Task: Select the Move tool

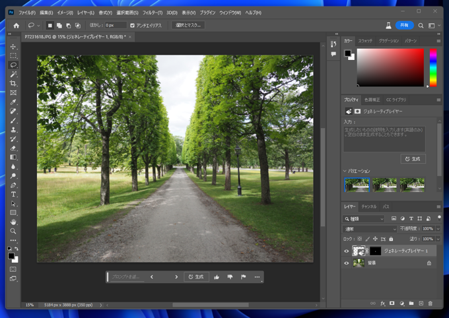Action: click(13, 47)
